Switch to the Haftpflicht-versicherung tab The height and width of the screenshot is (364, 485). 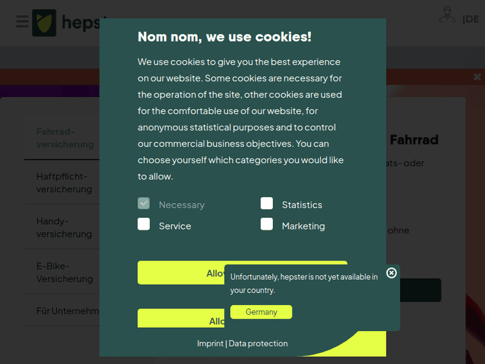(x=63, y=182)
